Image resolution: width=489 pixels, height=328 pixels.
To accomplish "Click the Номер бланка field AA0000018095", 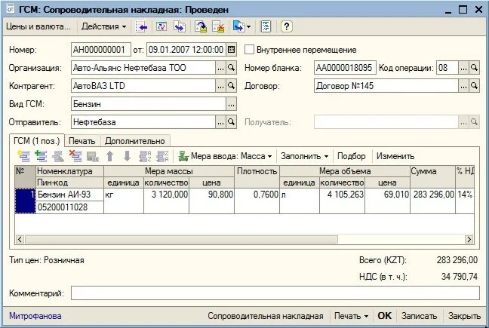I will 345,68.
